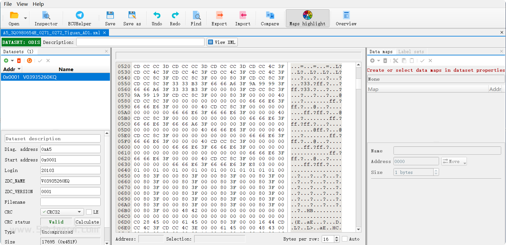This screenshot has width=506, height=245.
Task: Switch to the Label sets tab
Action: click(411, 52)
